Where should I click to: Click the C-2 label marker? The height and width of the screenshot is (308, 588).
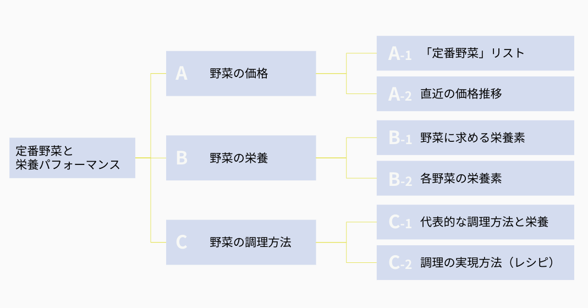point(400,263)
